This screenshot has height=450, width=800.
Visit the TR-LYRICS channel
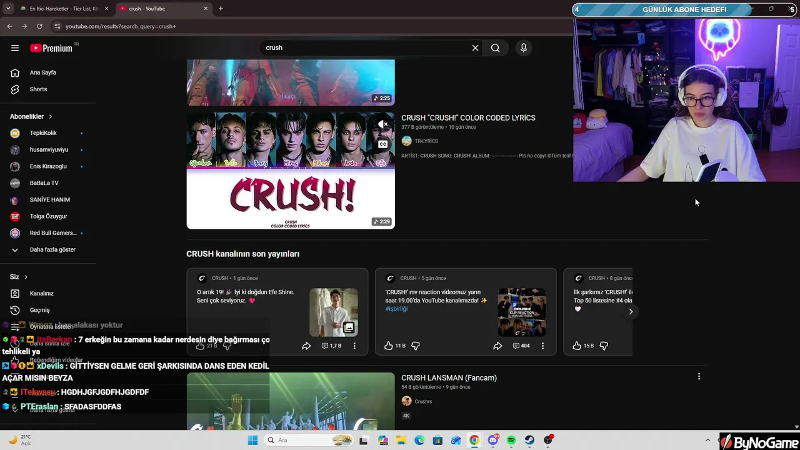tap(426, 141)
